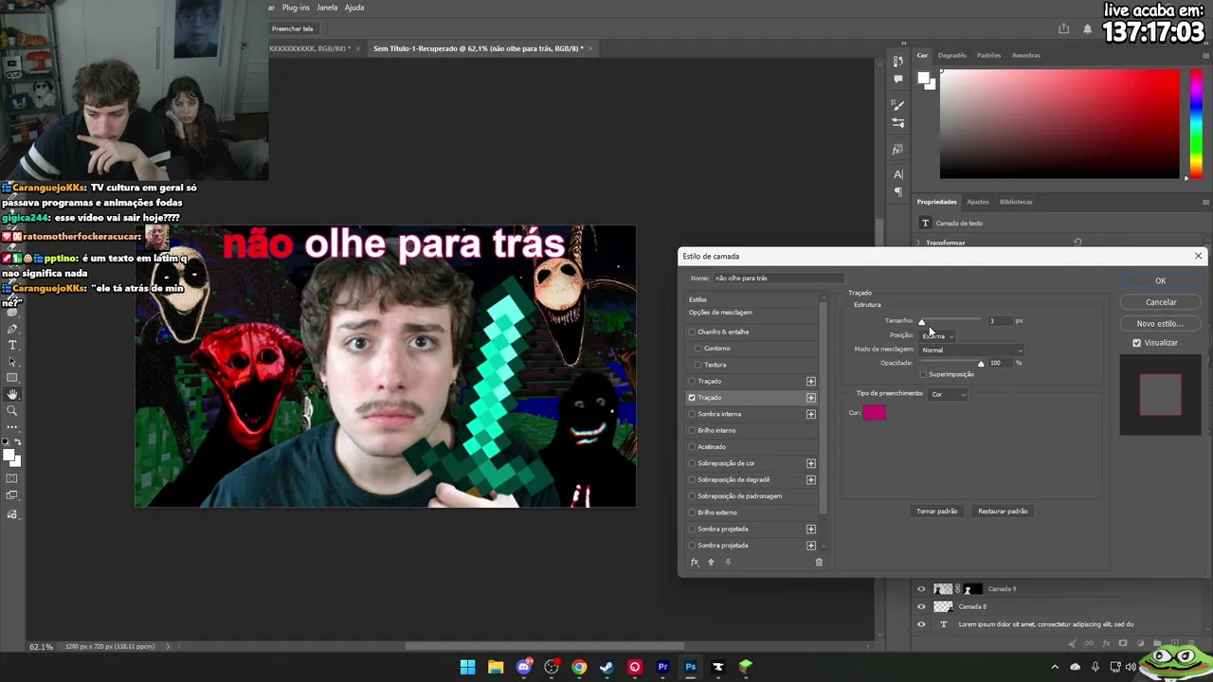This screenshot has height=682, width=1213.
Task: Click the Preencher tela button
Action: (293, 28)
